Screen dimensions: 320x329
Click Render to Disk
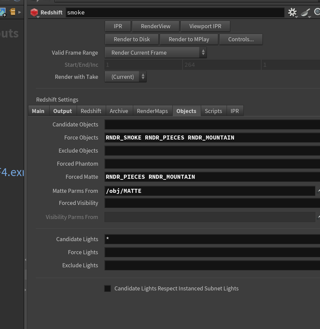tap(132, 39)
